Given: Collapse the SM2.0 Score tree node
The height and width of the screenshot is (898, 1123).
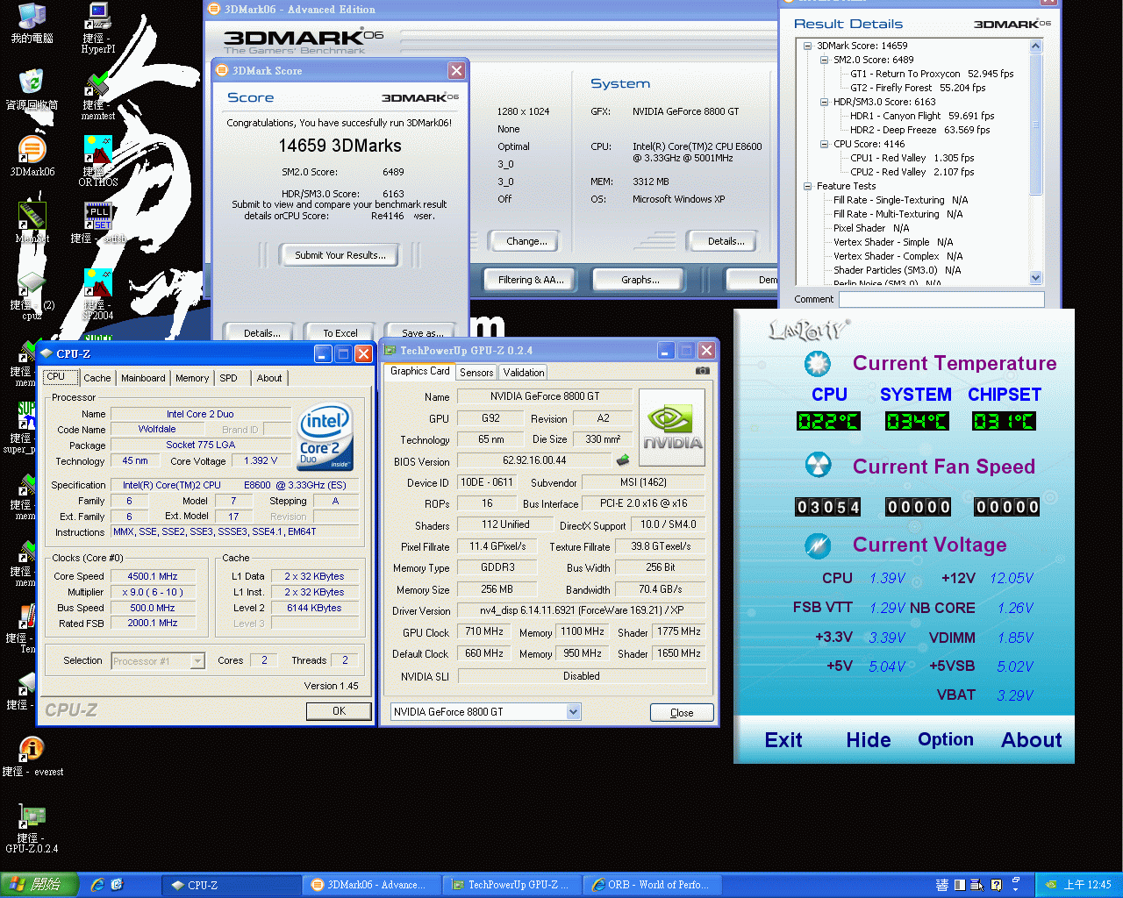Looking at the screenshot, I should 824,60.
